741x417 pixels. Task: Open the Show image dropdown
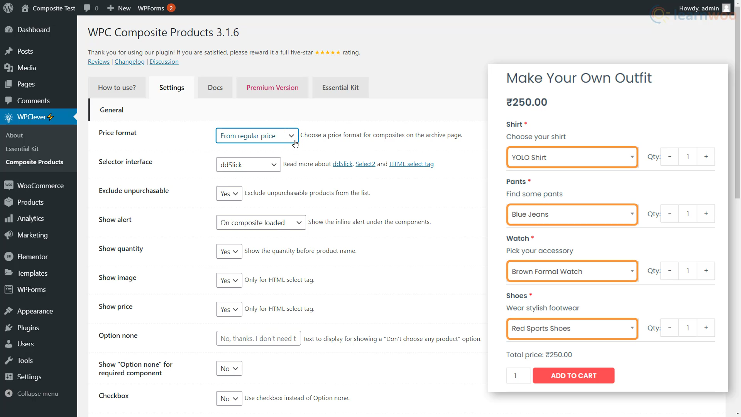pyautogui.click(x=229, y=280)
